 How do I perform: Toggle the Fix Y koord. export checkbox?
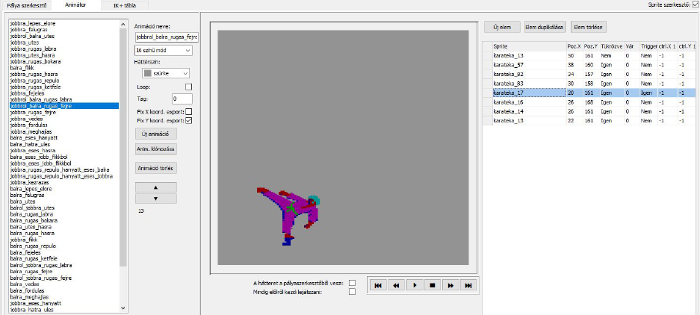[188, 120]
